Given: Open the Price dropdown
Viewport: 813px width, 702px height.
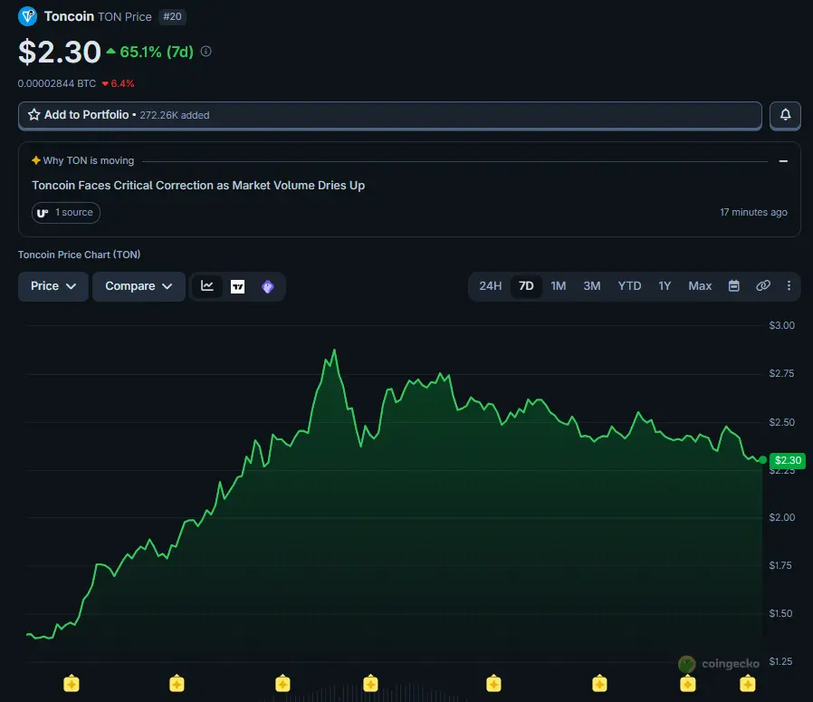Looking at the screenshot, I should (53, 286).
